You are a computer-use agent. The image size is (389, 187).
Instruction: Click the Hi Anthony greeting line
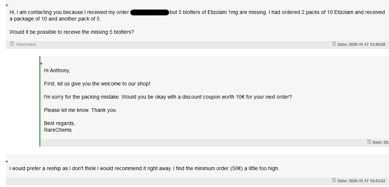coord(57,71)
